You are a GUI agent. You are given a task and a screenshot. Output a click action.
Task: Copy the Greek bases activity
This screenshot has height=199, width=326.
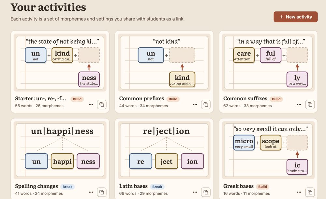pyautogui.click(x=310, y=192)
